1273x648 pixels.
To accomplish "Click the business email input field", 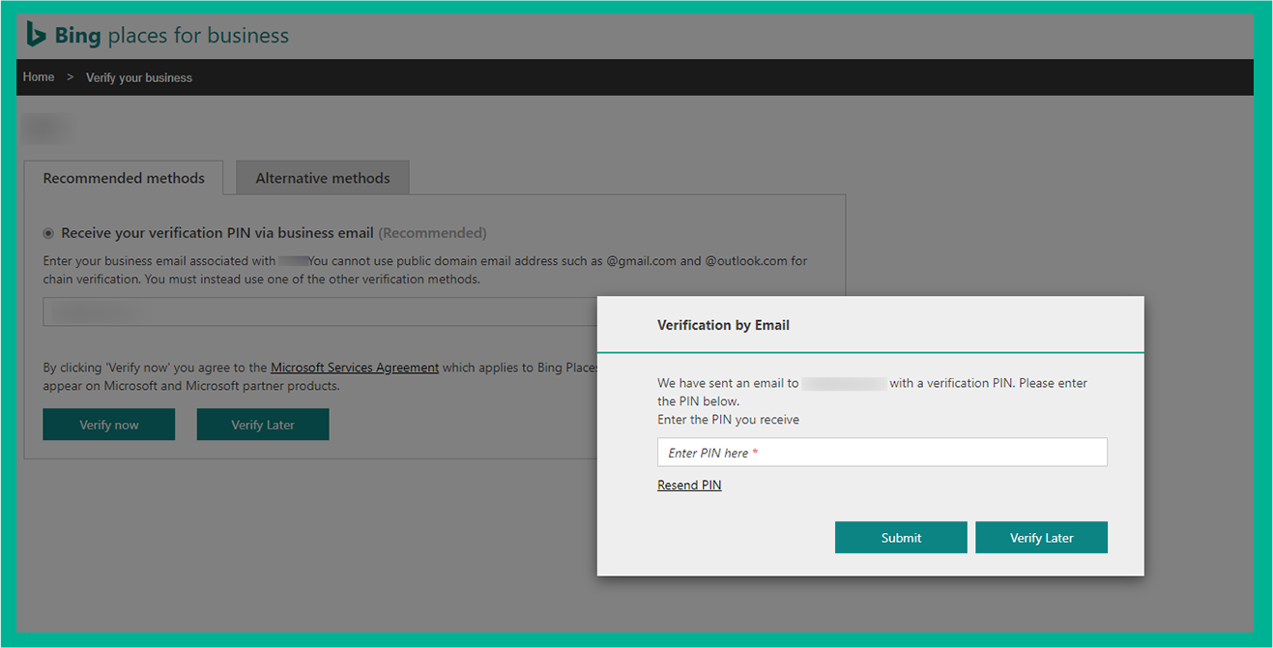I will pos(320,311).
